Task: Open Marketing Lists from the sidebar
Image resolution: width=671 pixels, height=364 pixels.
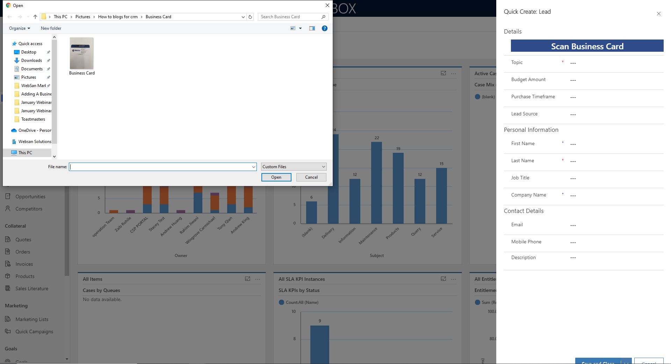Action: (x=32, y=319)
